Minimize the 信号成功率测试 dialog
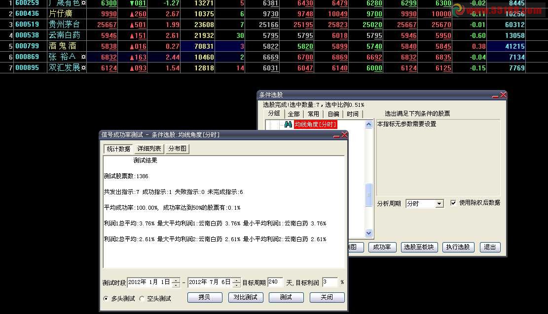 (336, 135)
